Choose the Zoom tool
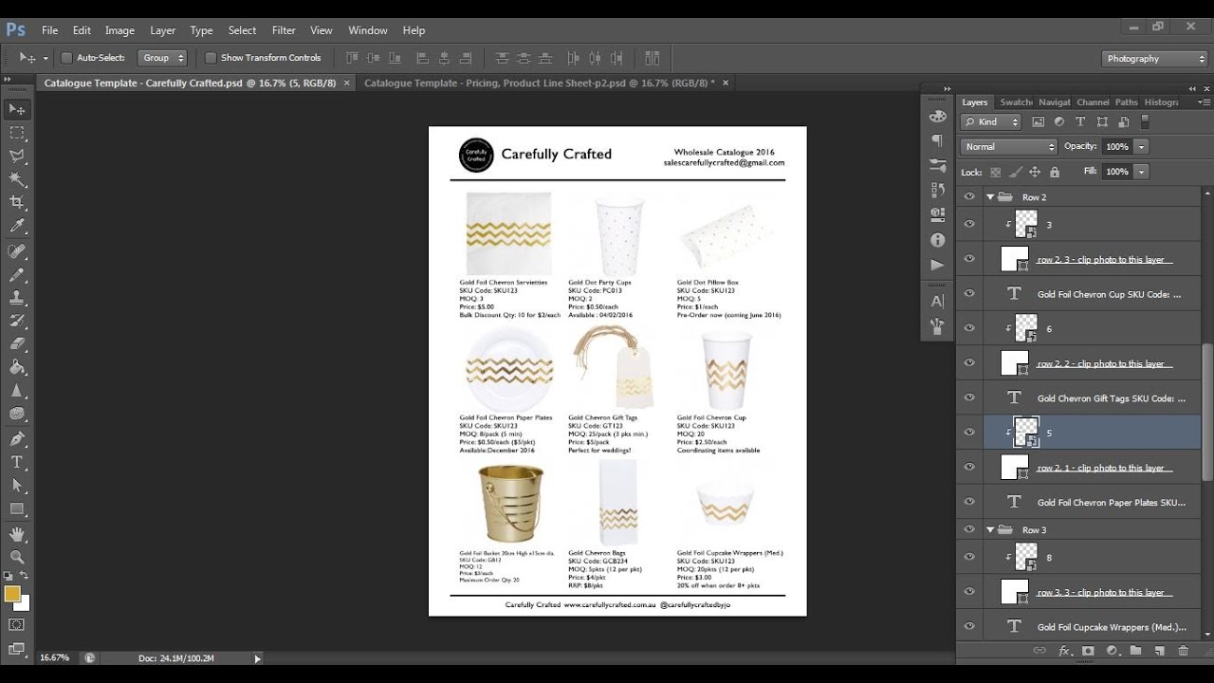Image resolution: width=1214 pixels, height=683 pixels. [17, 558]
